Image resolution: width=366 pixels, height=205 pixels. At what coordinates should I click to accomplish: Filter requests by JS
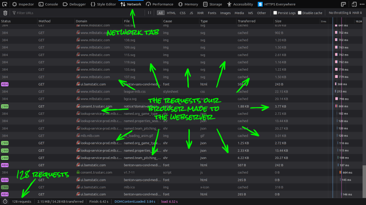(191, 13)
